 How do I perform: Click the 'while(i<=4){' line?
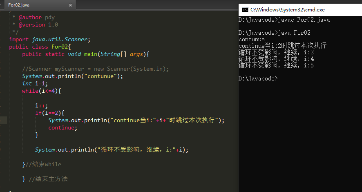click(x=42, y=91)
